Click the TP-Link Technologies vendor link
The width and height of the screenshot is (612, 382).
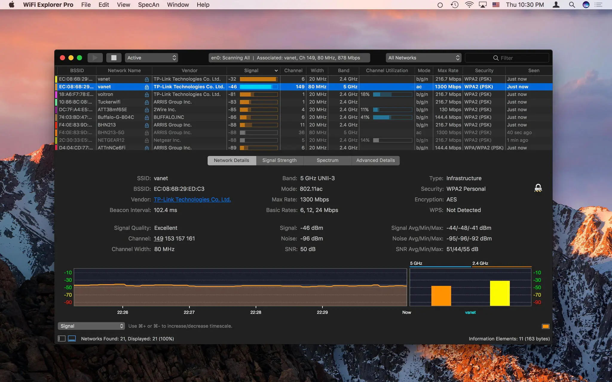pyautogui.click(x=192, y=199)
